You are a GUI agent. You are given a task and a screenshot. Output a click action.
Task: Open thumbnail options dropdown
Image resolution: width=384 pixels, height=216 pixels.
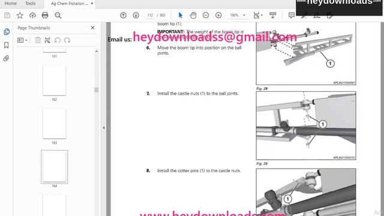tap(22, 40)
